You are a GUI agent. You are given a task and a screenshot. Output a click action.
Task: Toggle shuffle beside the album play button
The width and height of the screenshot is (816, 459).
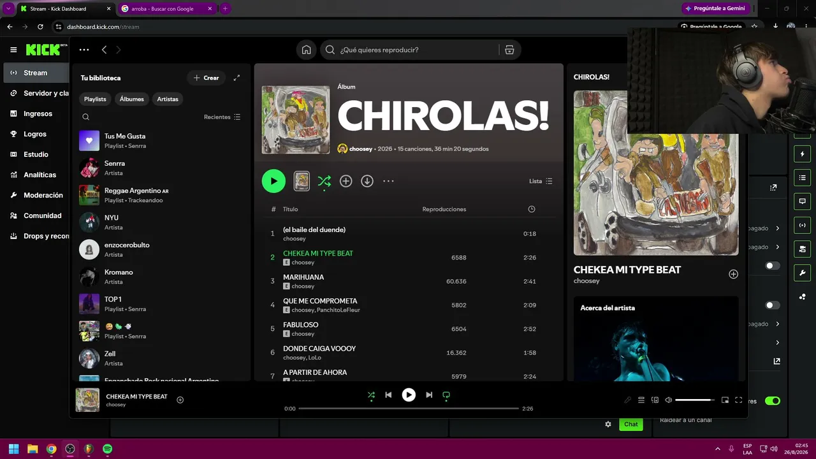[x=324, y=182]
